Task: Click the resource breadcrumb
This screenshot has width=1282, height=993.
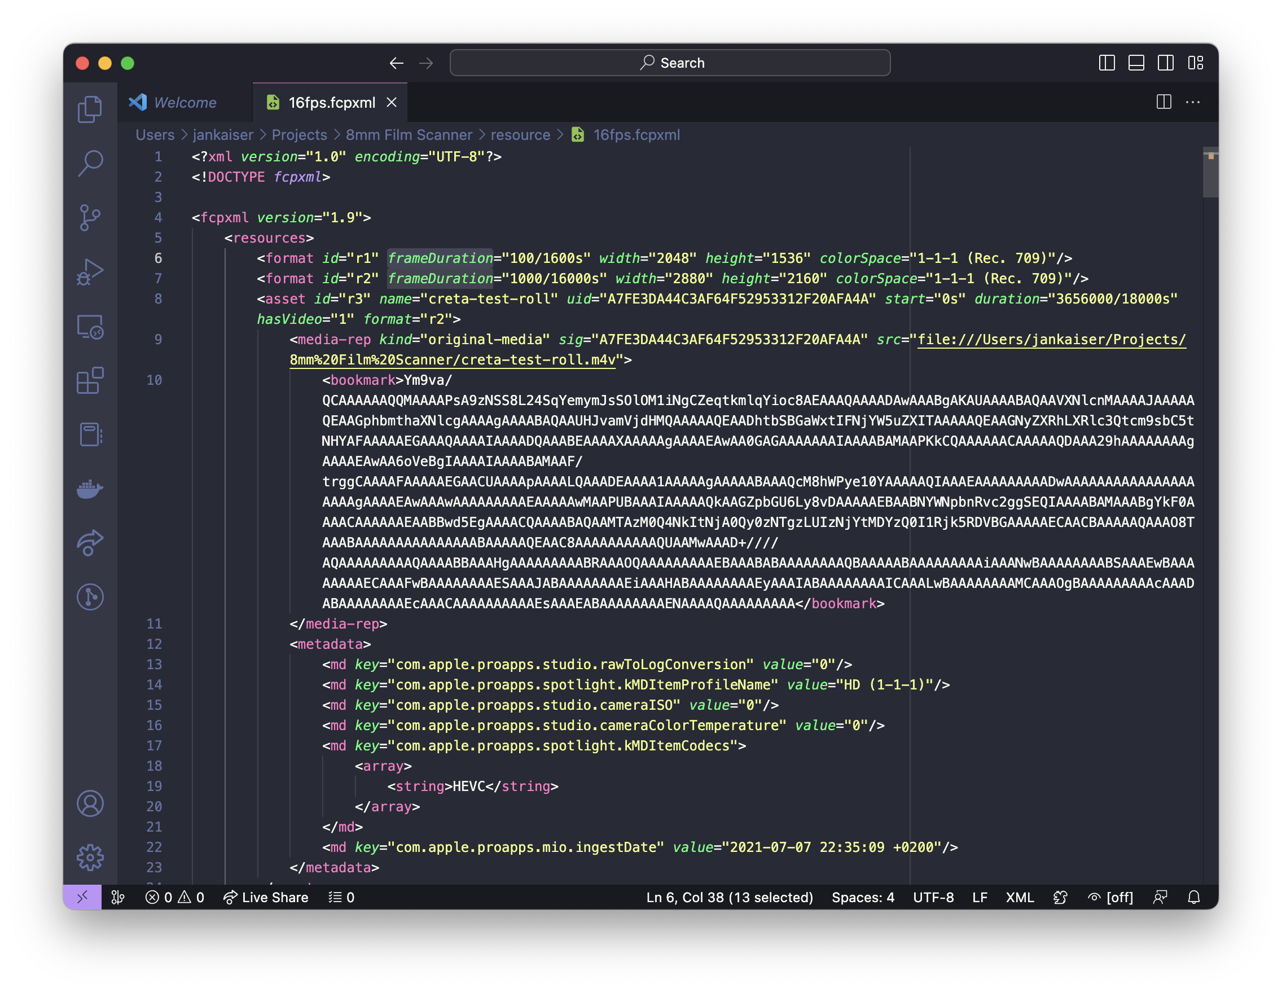Action: 521,135
